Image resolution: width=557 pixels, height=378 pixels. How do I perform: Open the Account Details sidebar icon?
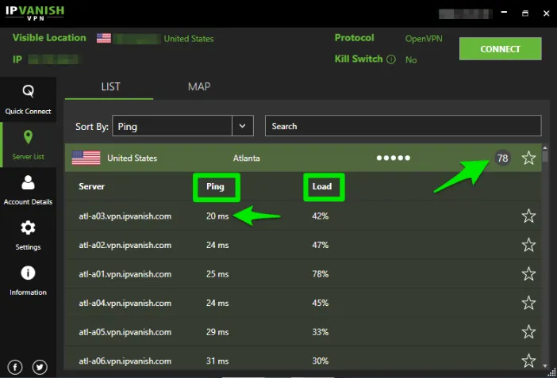[28, 189]
